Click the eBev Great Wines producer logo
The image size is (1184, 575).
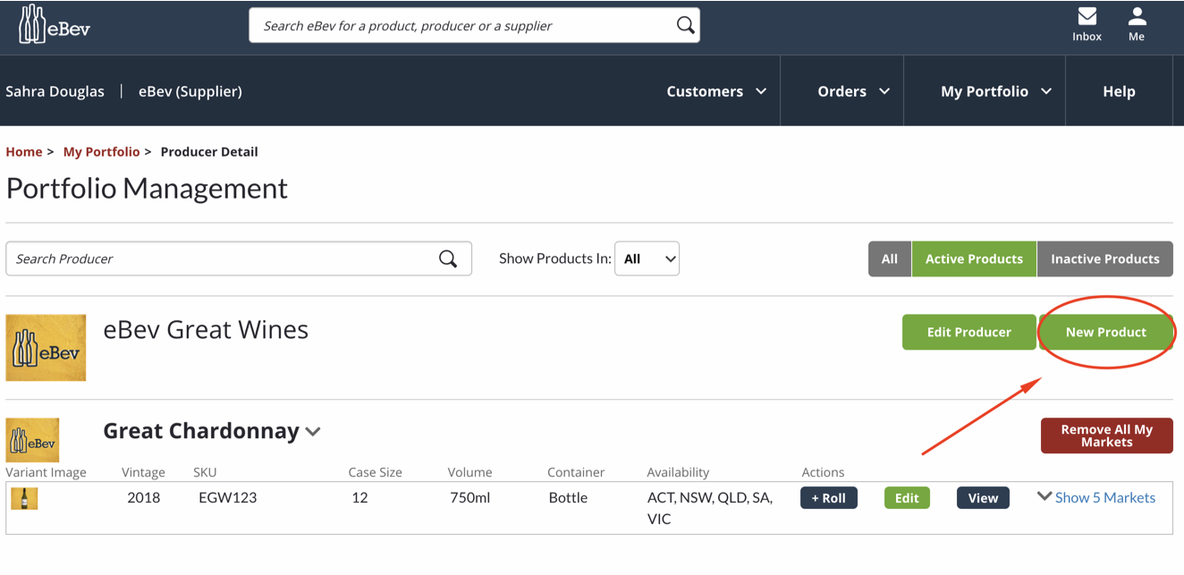pyautogui.click(x=46, y=348)
